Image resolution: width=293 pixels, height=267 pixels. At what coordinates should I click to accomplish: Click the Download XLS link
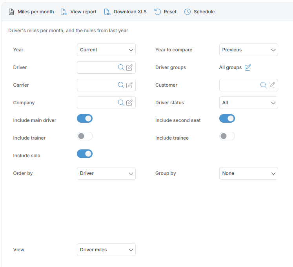(130, 12)
